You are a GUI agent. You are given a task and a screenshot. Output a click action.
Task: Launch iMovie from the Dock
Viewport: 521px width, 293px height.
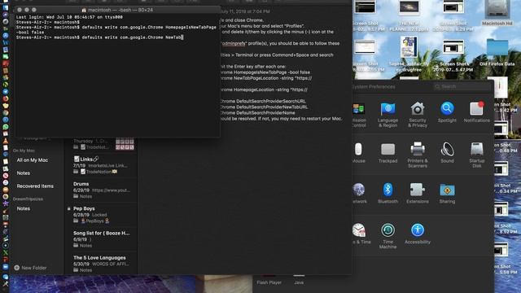tap(6, 203)
